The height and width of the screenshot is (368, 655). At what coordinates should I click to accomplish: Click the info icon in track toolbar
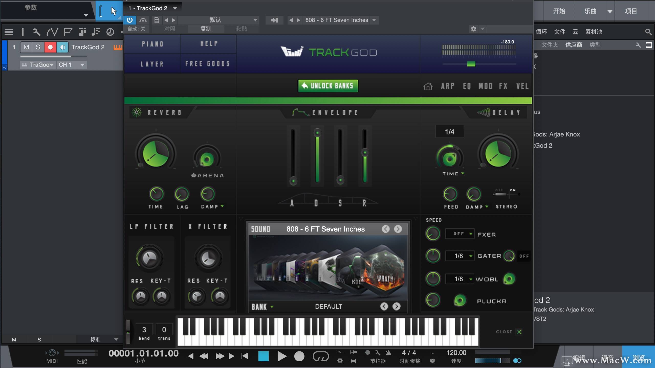23,32
